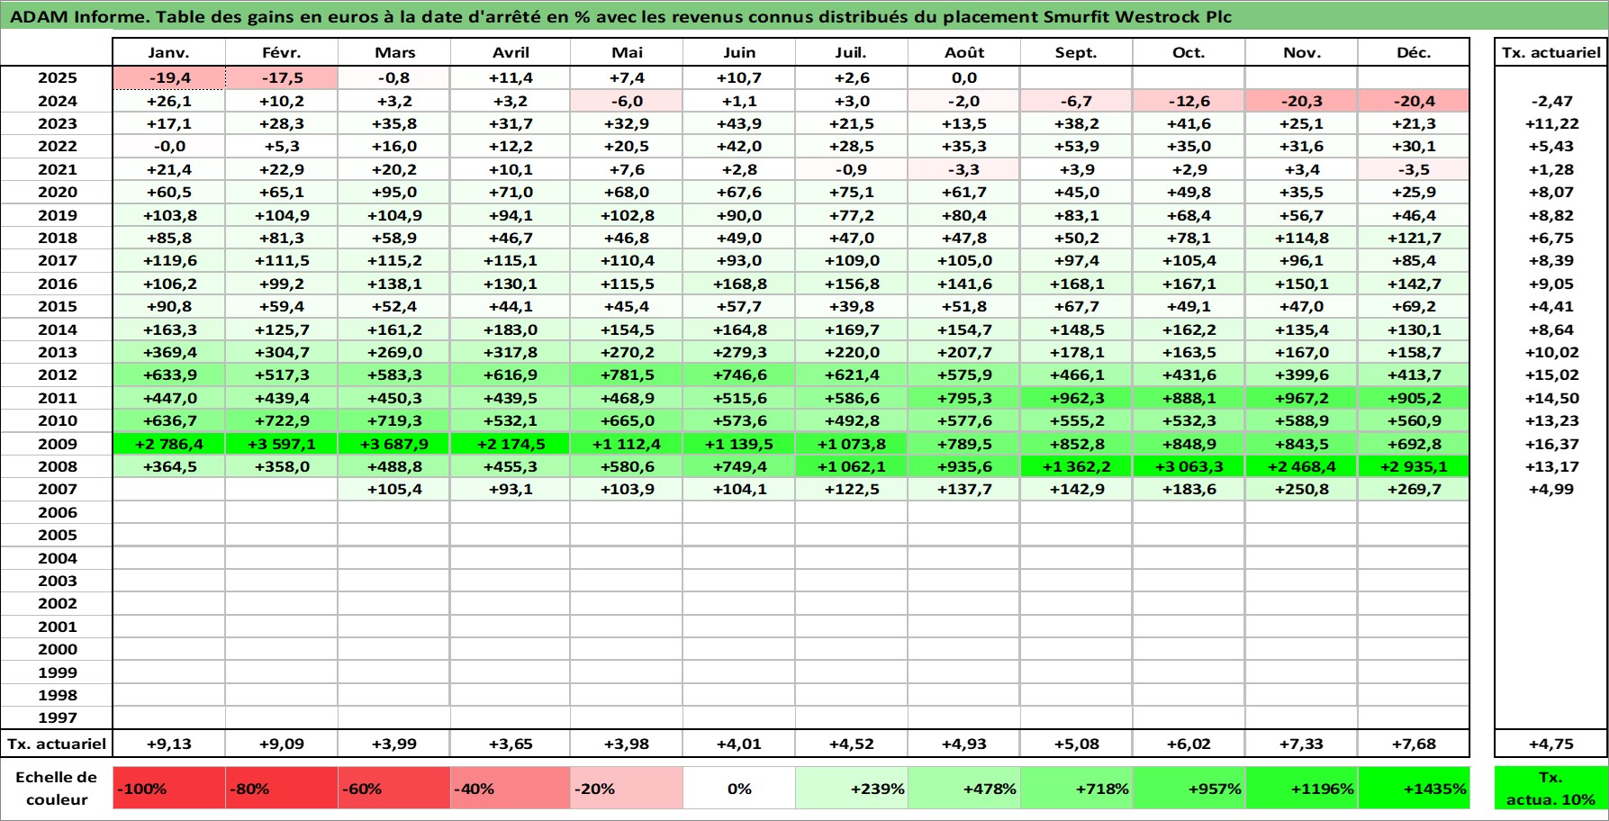Click the 0% color scale cell
The height and width of the screenshot is (821, 1609).
738,789
